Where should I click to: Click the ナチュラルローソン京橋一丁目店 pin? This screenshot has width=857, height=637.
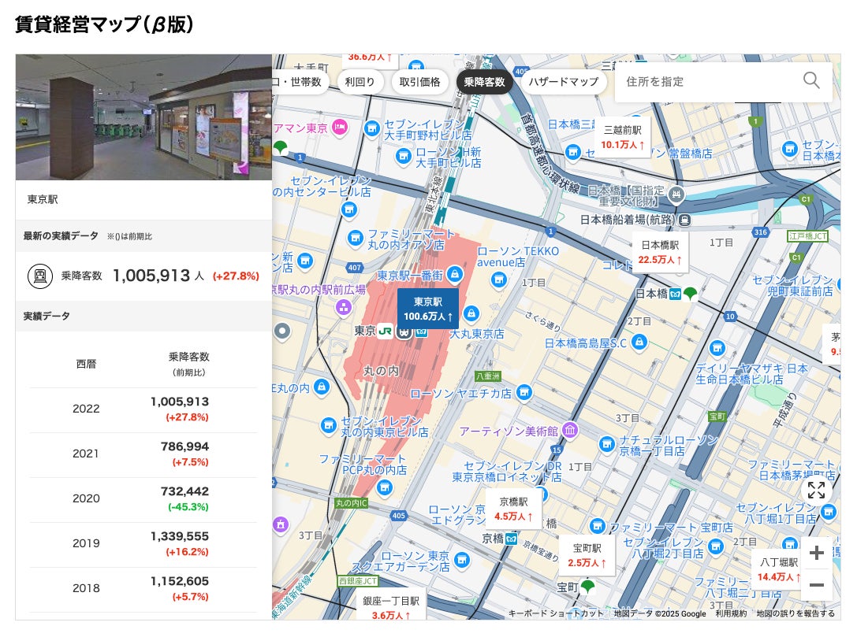coord(606,444)
